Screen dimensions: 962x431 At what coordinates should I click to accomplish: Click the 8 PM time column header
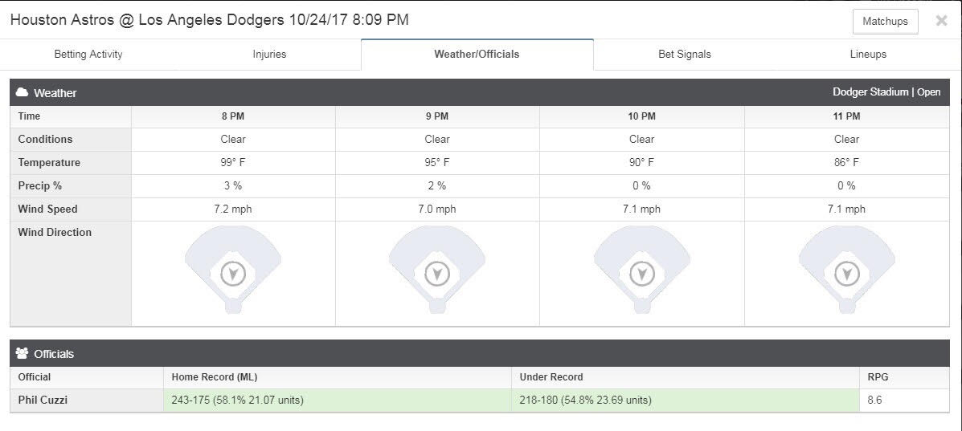point(233,116)
